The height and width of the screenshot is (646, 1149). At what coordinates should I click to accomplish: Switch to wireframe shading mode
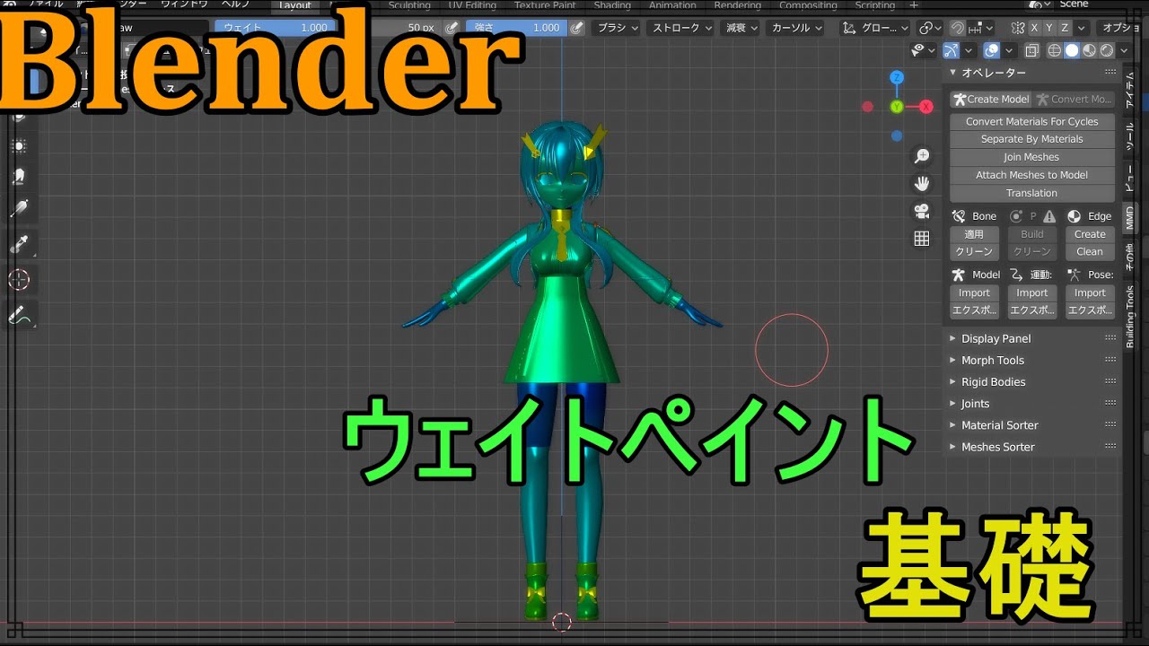pos(1055,50)
